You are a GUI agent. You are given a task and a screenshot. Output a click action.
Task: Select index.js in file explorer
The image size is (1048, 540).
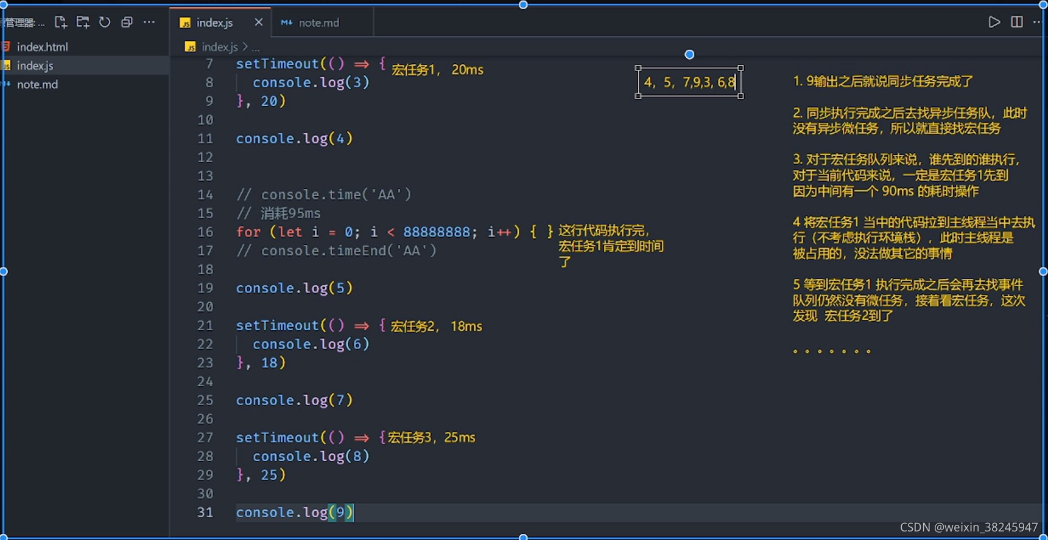click(35, 66)
